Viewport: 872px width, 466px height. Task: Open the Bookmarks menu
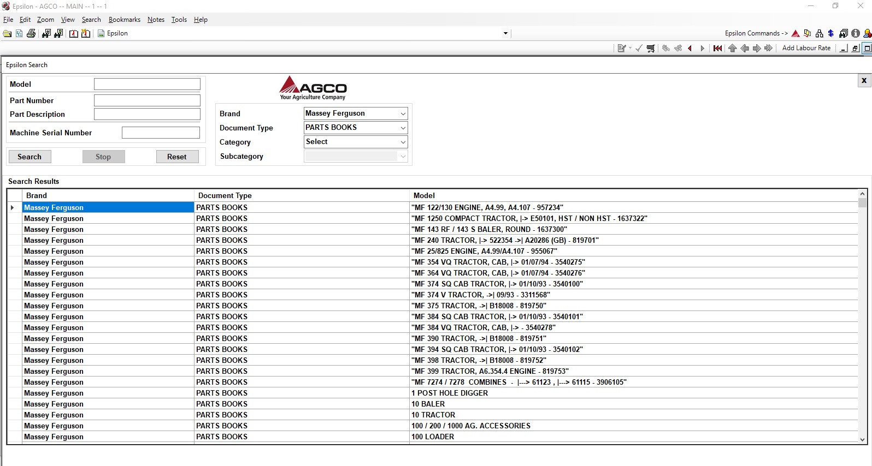(125, 20)
